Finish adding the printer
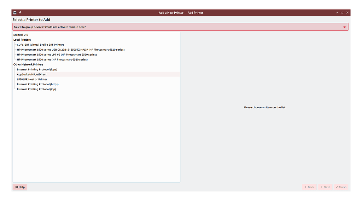This screenshot has height=205, width=362. (341, 187)
